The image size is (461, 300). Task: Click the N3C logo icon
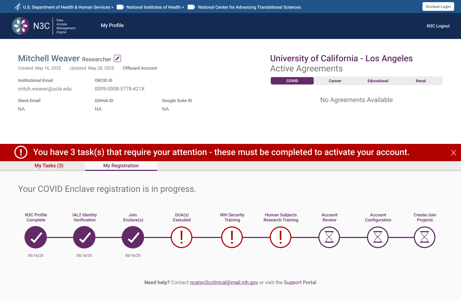pyautogui.click(x=21, y=26)
